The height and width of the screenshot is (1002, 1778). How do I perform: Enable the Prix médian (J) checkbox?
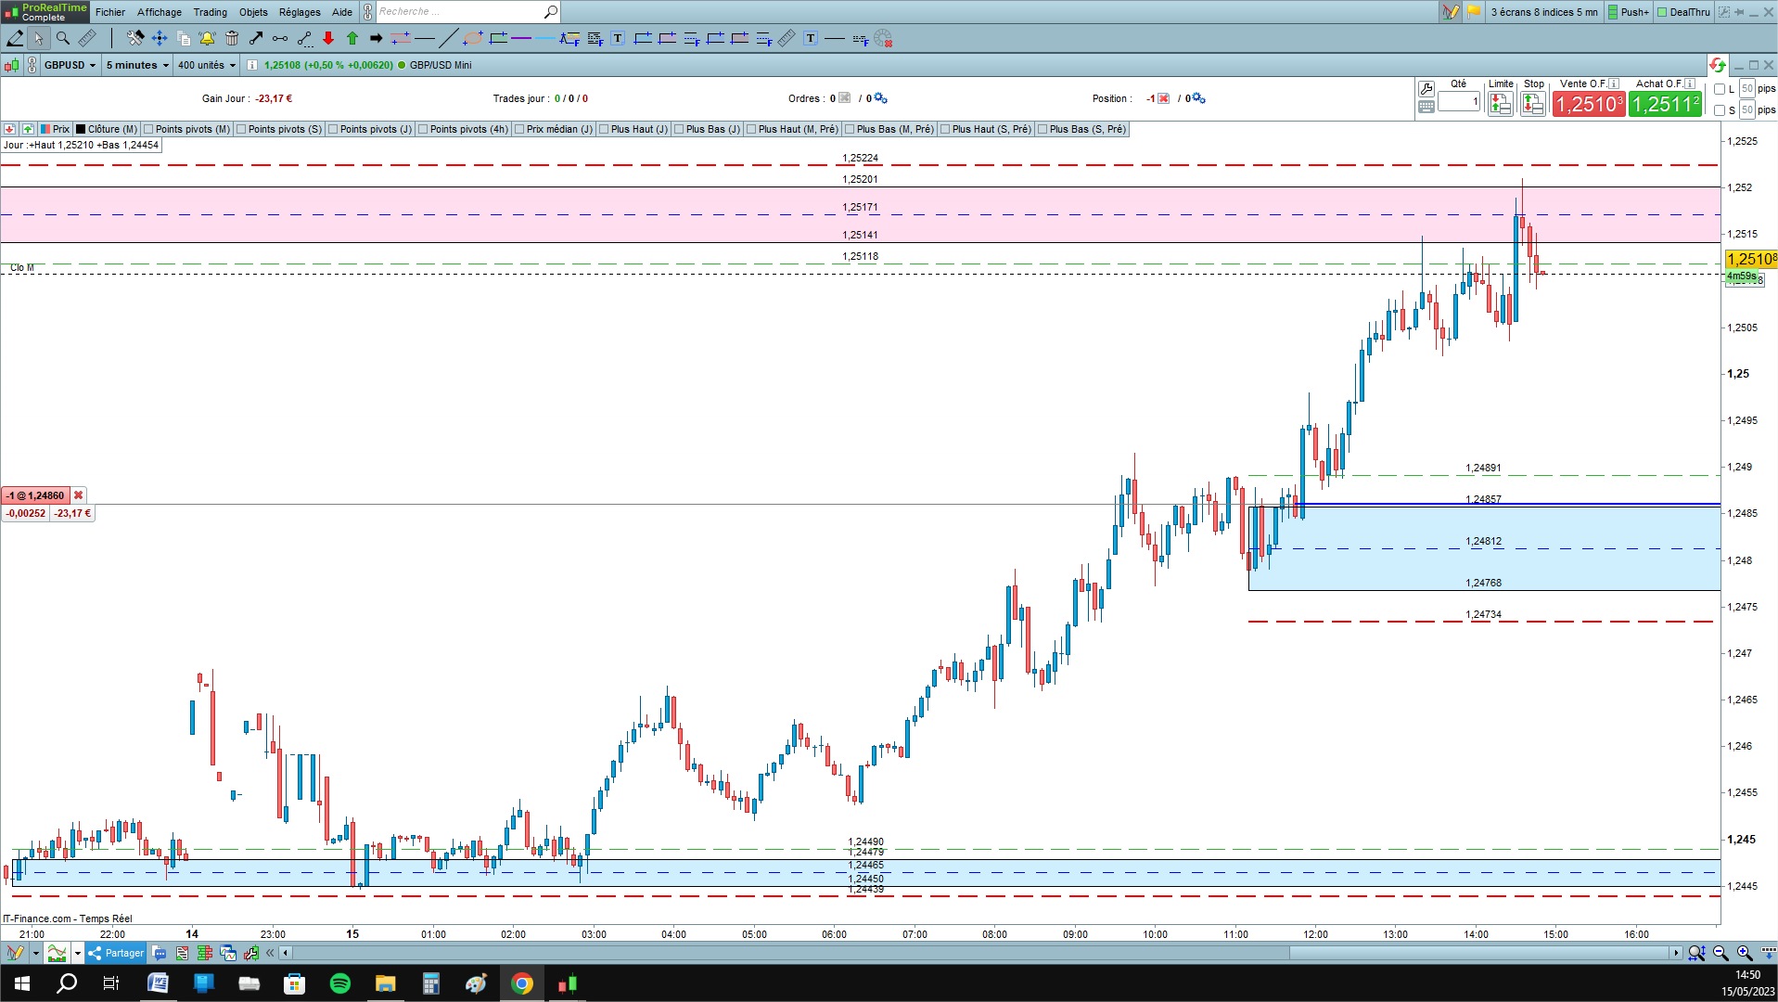tap(519, 129)
